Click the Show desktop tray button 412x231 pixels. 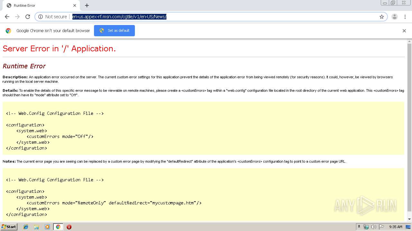click(x=408, y=227)
